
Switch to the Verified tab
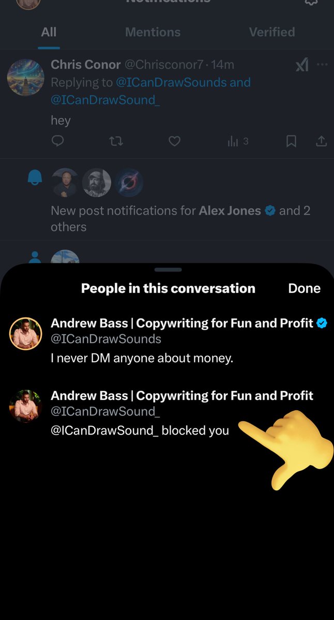(272, 32)
